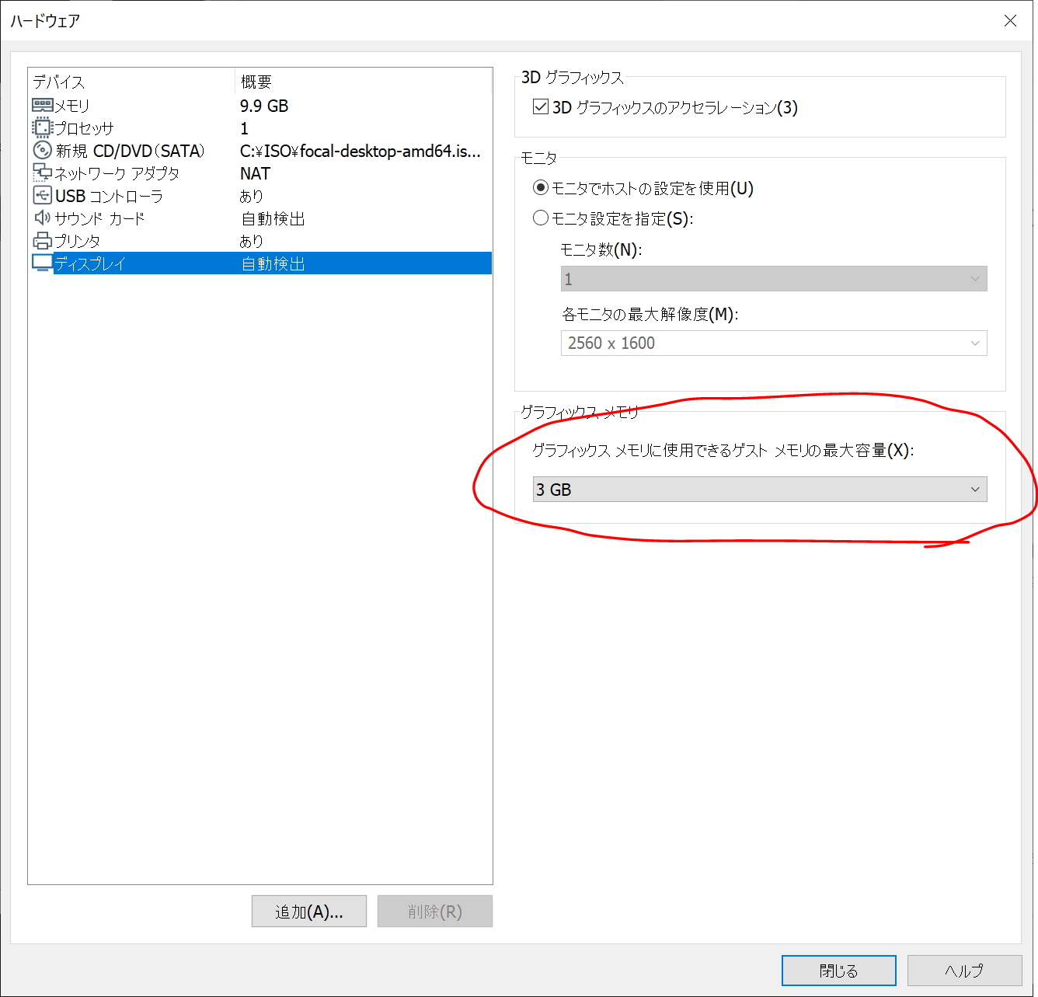
Task: Click the memory (メモリ) device icon
Action: tap(42, 105)
